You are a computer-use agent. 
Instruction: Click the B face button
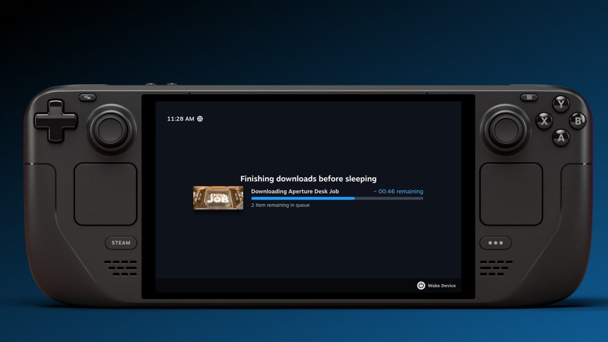pyautogui.click(x=578, y=121)
